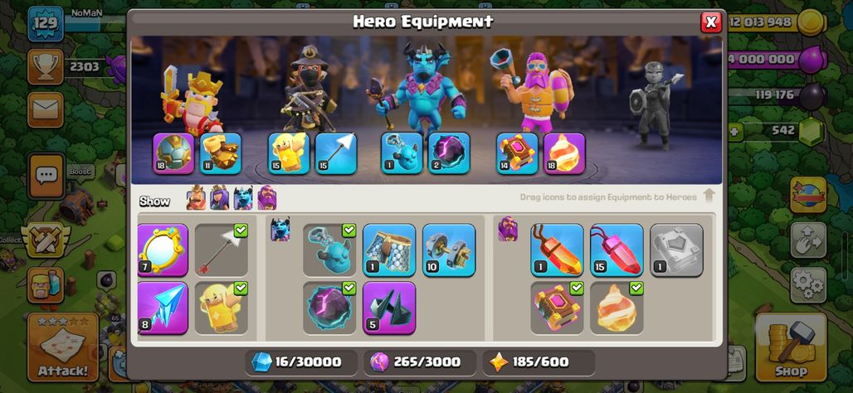The image size is (853, 393).
Task: Tap the locked grey tome equipment
Action: click(677, 250)
